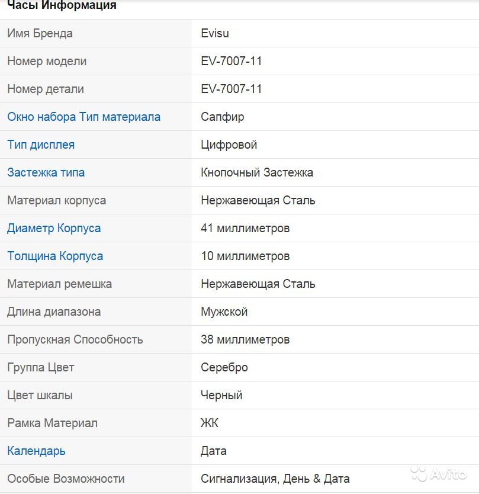Click the 'Номер модели' row label
The width and height of the screenshot is (479, 494).
47,61
